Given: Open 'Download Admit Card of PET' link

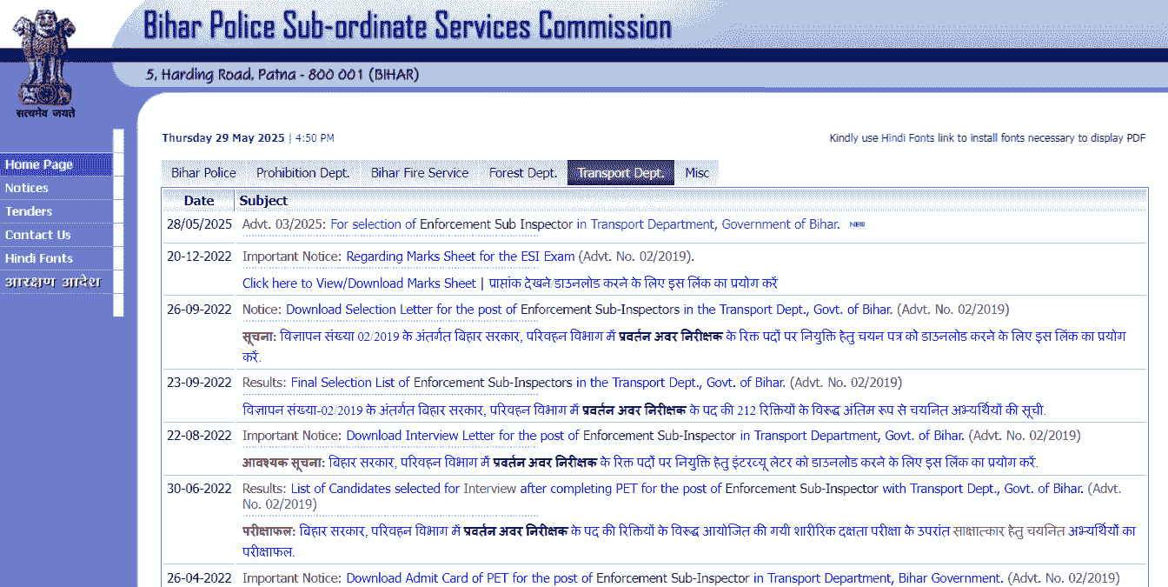Looking at the screenshot, I should (674, 578).
